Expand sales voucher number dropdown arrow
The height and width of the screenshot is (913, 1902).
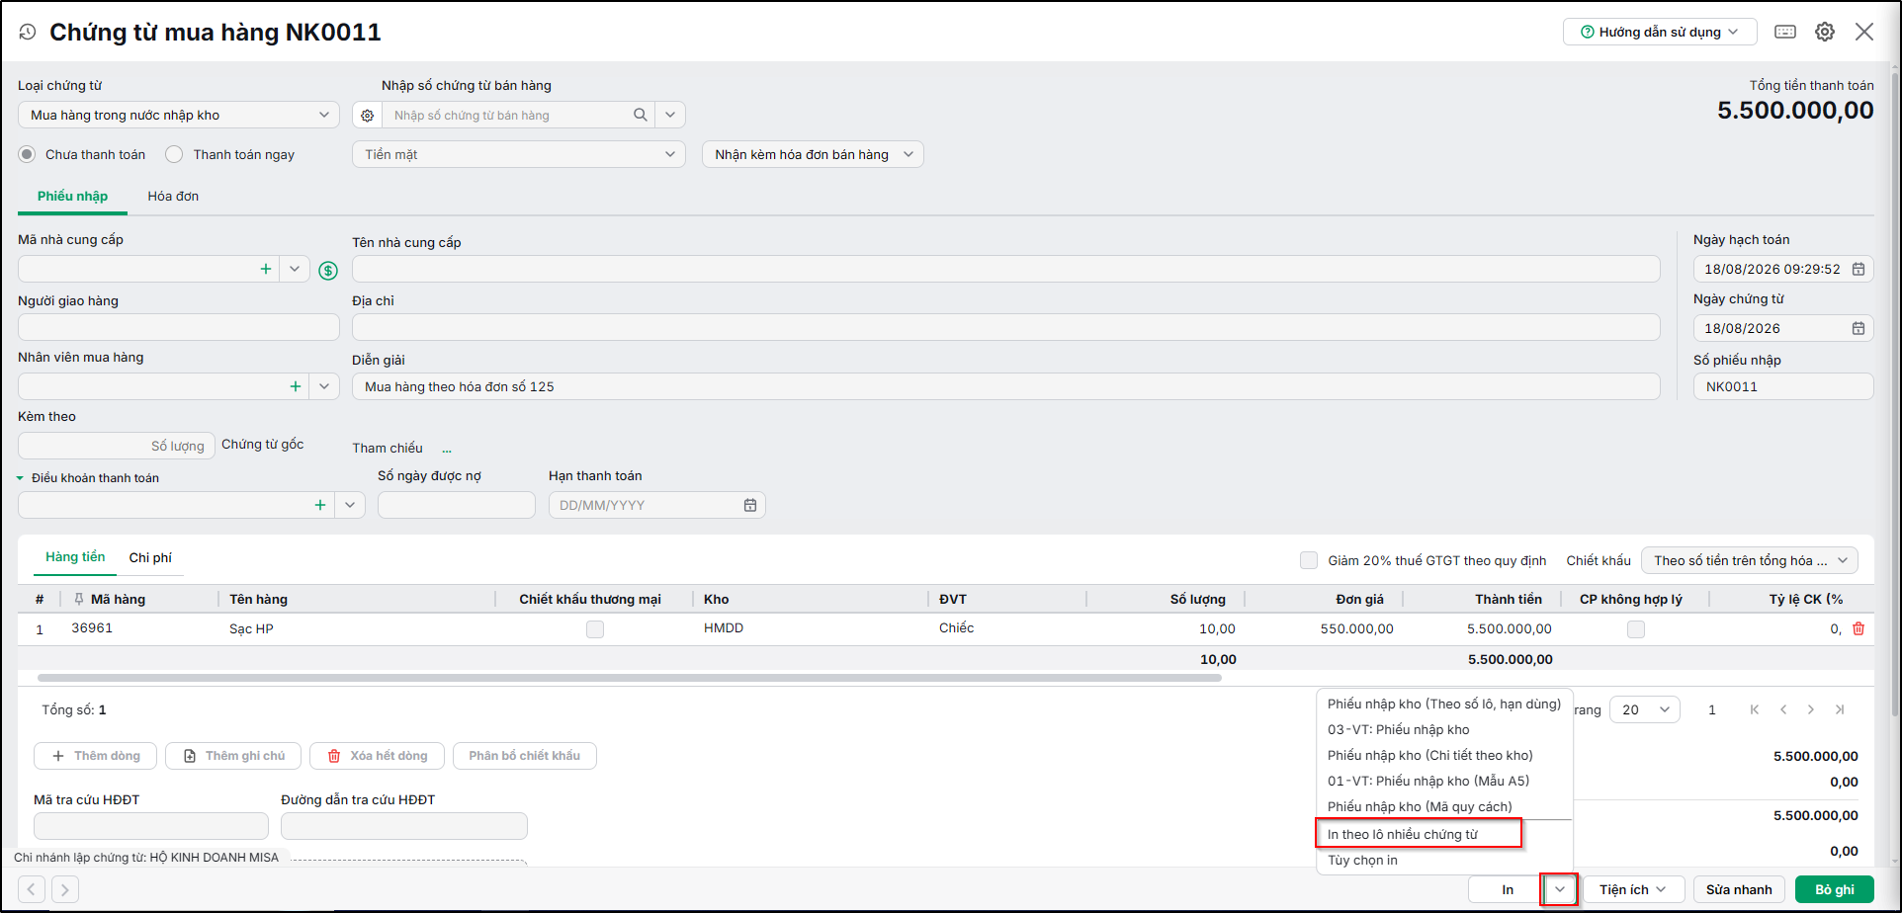pyautogui.click(x=670, y=116)
